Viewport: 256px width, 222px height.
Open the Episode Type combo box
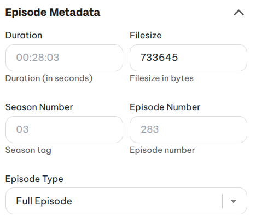tap(126, 201)
